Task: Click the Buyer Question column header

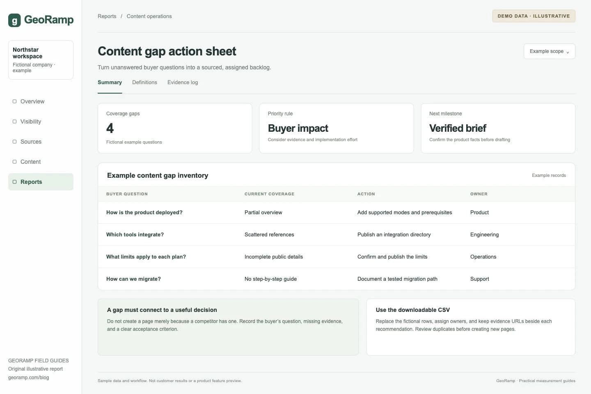Action: (x=127, y=194)
